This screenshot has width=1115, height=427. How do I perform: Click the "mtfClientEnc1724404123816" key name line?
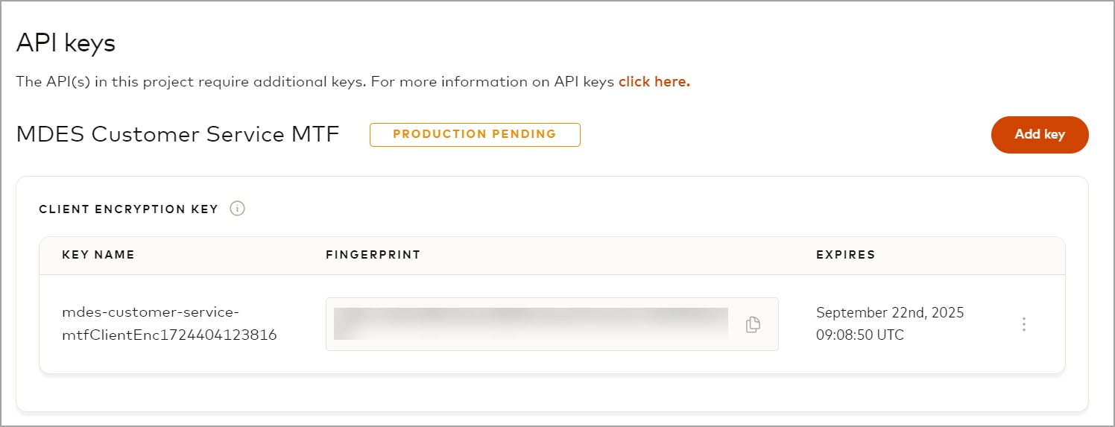pos(169,335)
